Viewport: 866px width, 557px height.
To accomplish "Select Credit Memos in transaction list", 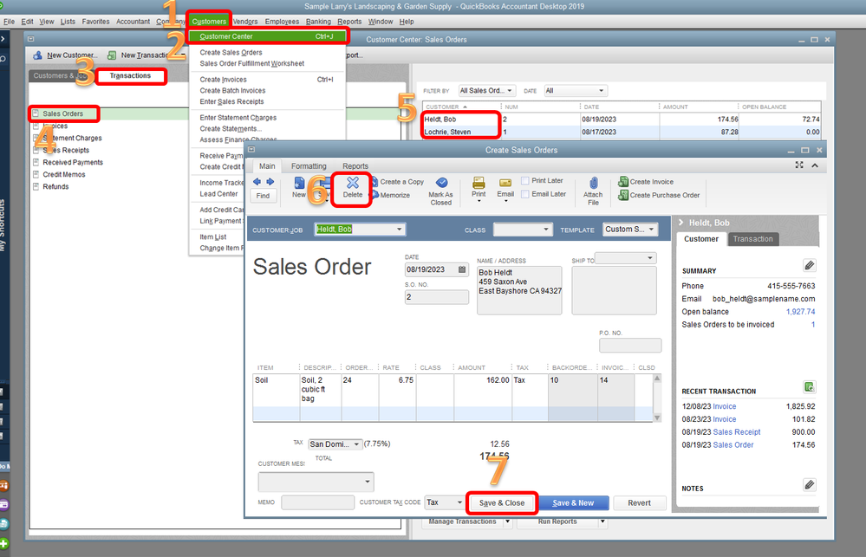I will (x=64, y=174).
